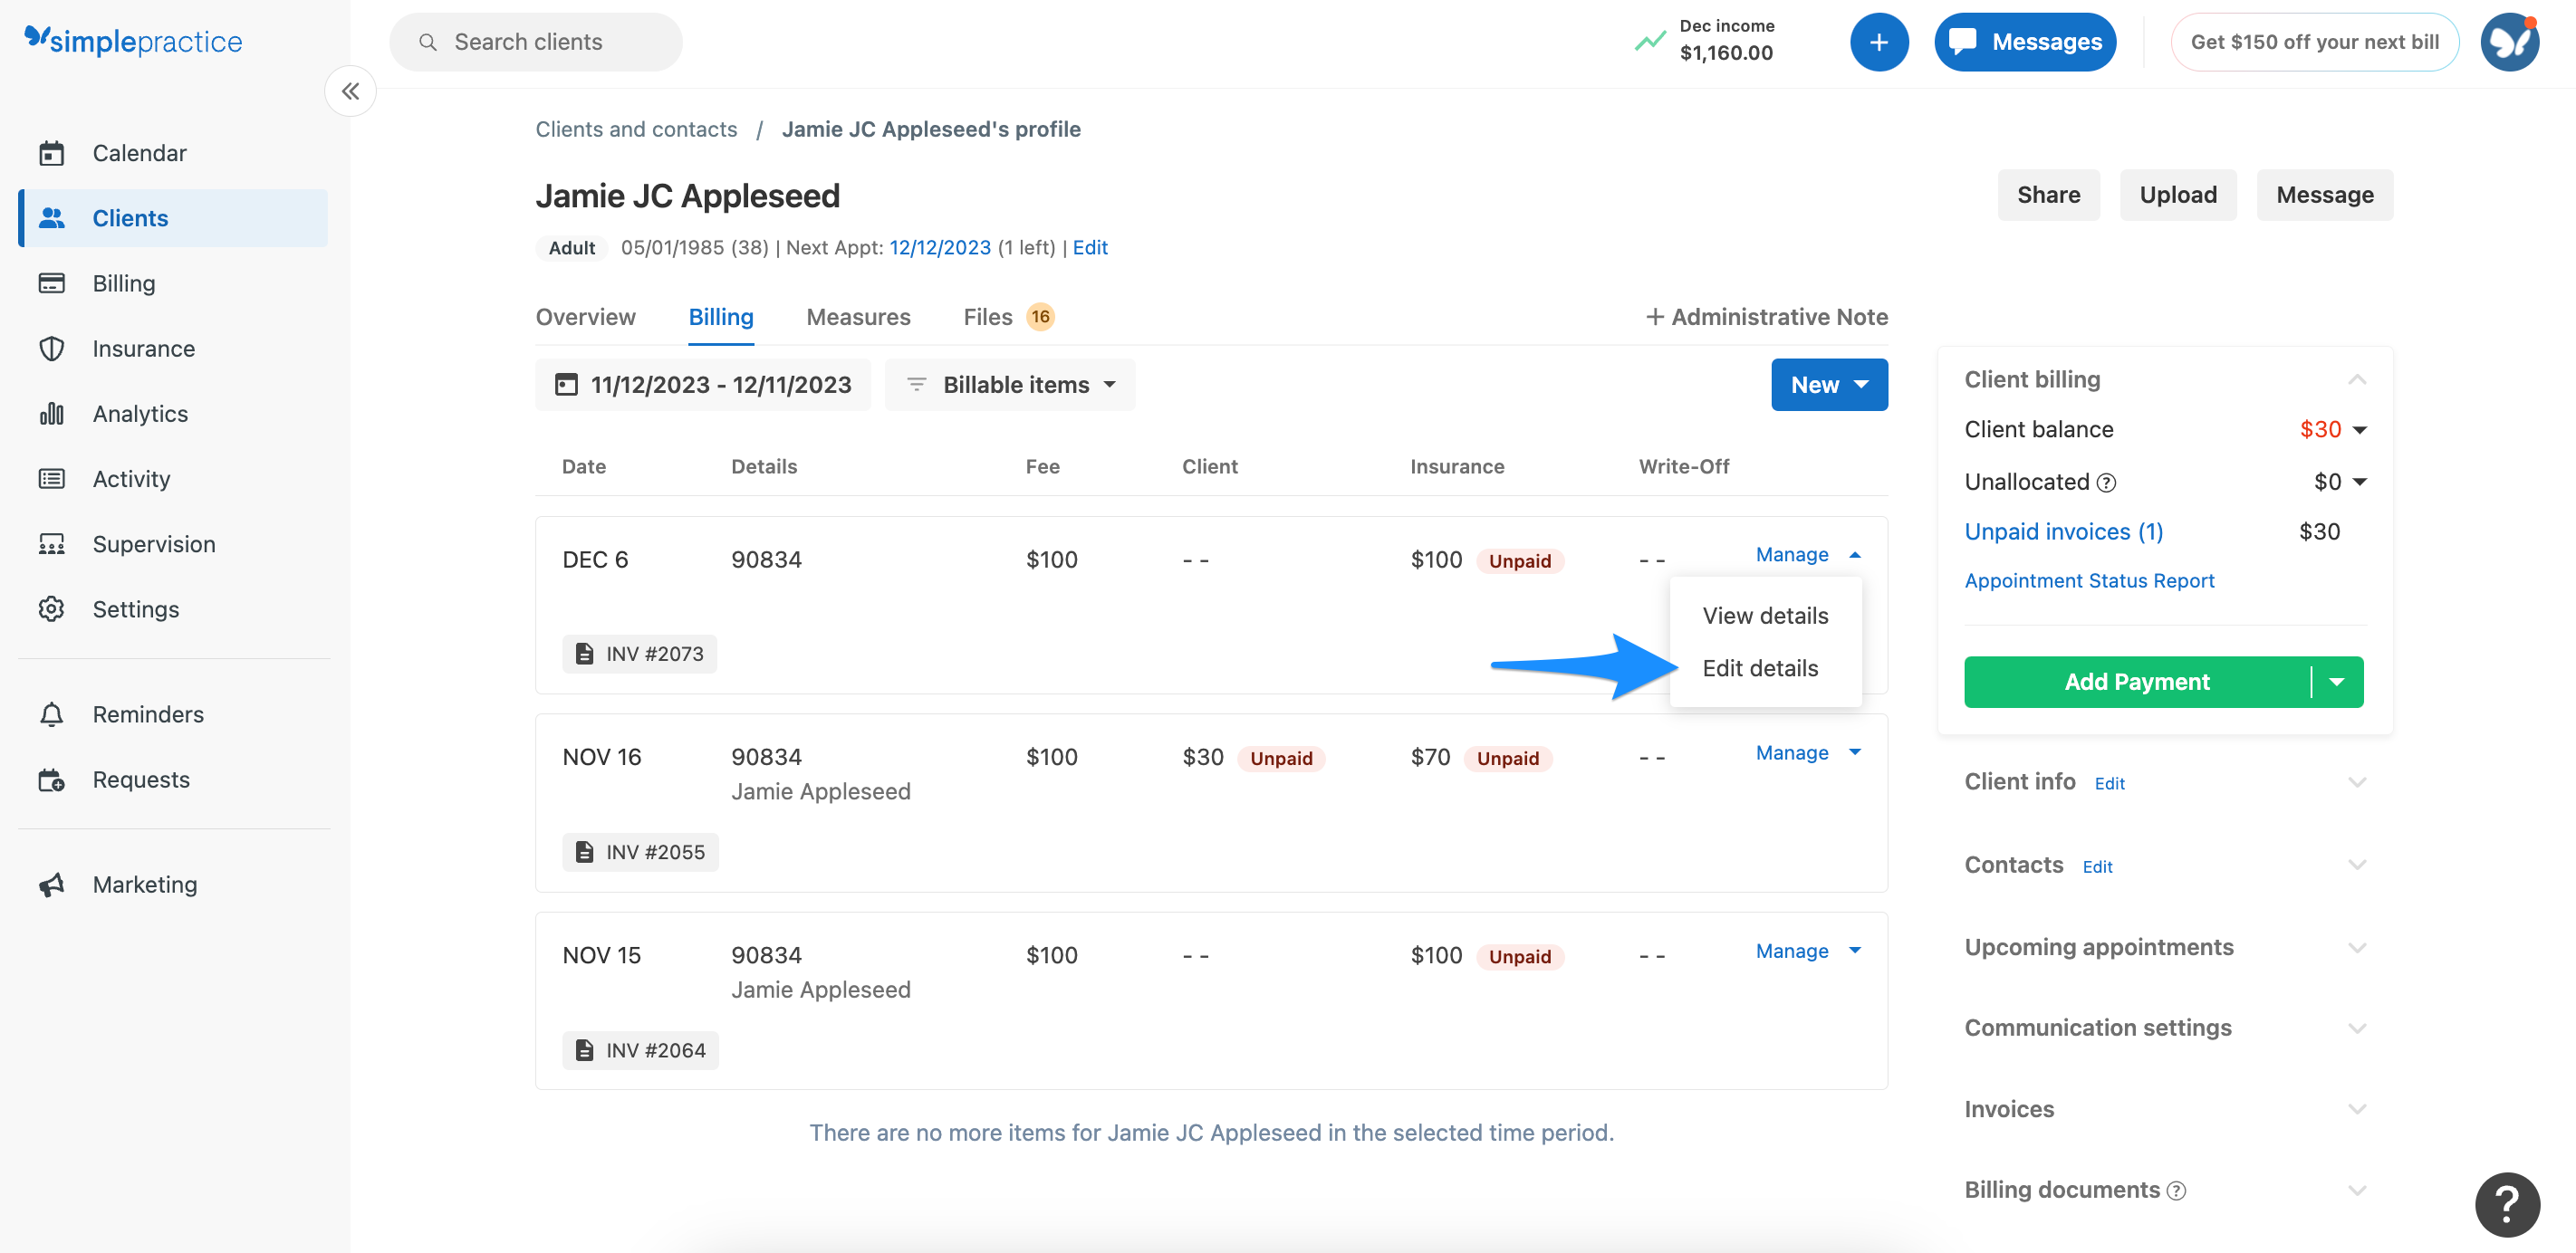Open the Billable items filter dropdown
Image resolution: width=2576 pixels, height=1253 pixels.
tap(1010, 385)
